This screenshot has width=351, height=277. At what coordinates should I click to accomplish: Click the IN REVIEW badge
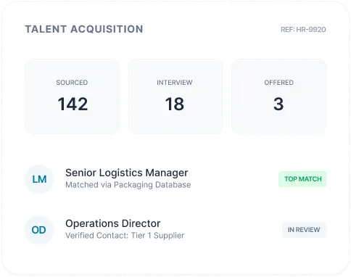(x=304, y=230)
